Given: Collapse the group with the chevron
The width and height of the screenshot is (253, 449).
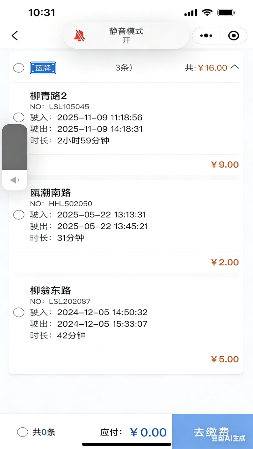Looking at the screenshot, I should [x=235, y=67].
